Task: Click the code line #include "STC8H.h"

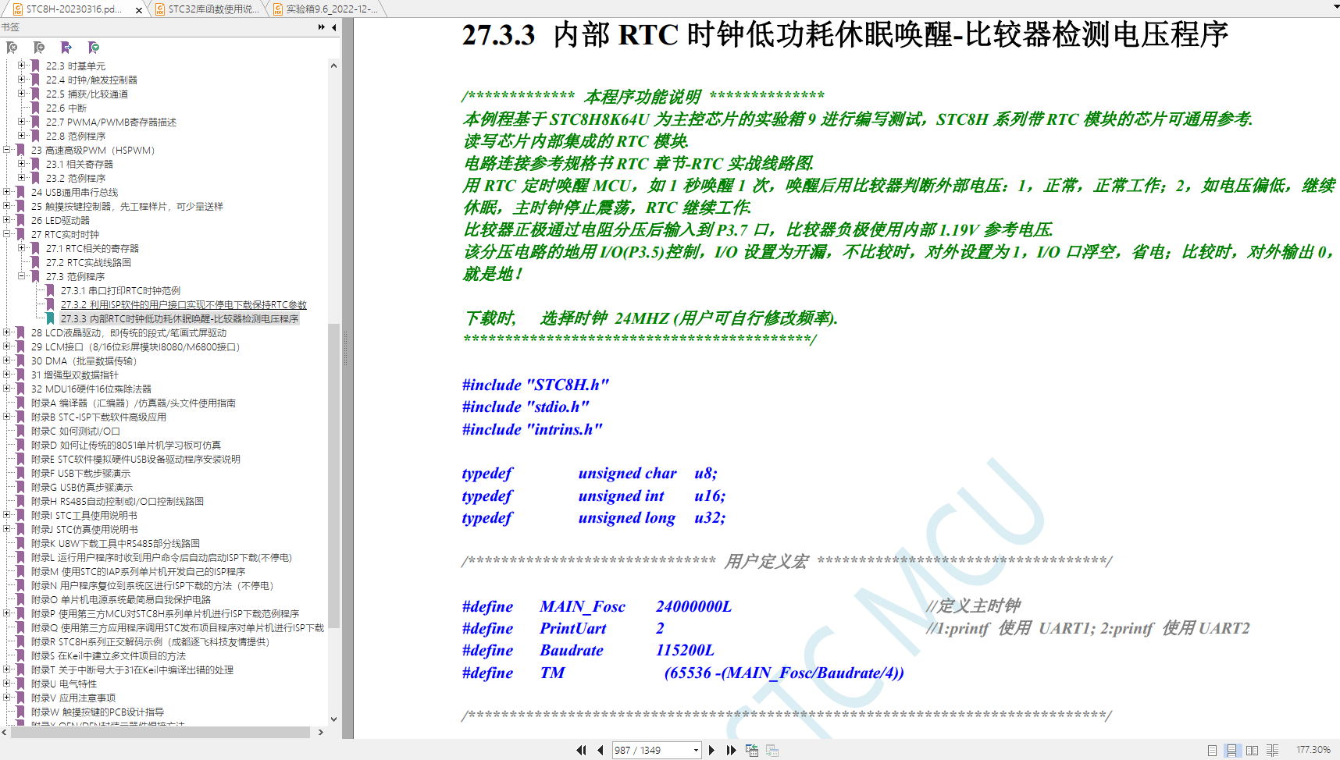Action: click(535, 385)
